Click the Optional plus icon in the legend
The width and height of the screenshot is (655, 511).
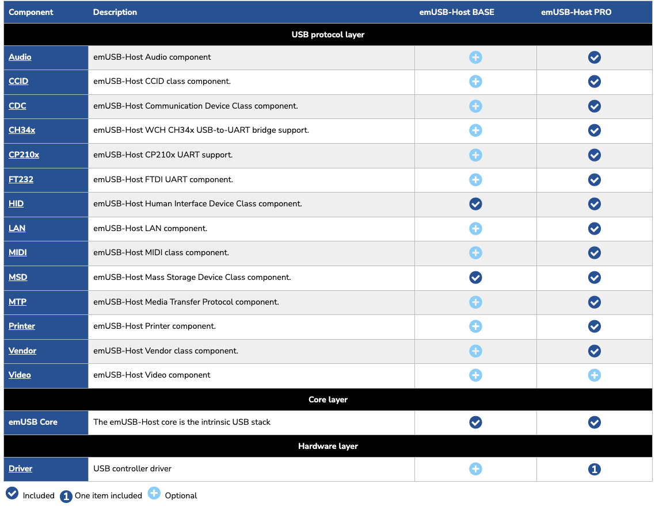pos(154,494)
